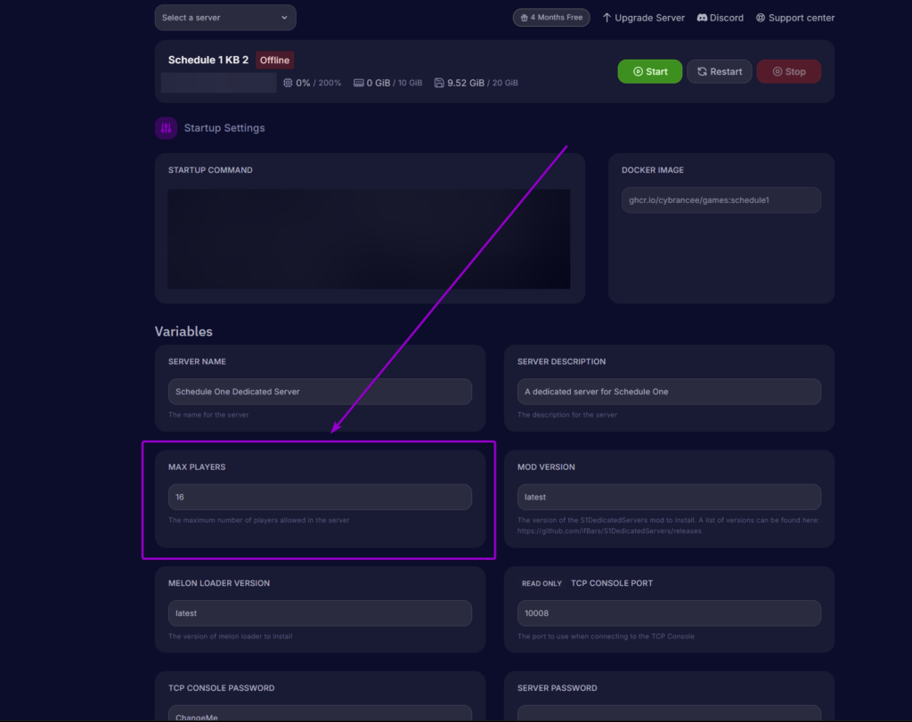Screen dimensions: 912x722
Task: Click the memory usage icon
Action: 358,83
